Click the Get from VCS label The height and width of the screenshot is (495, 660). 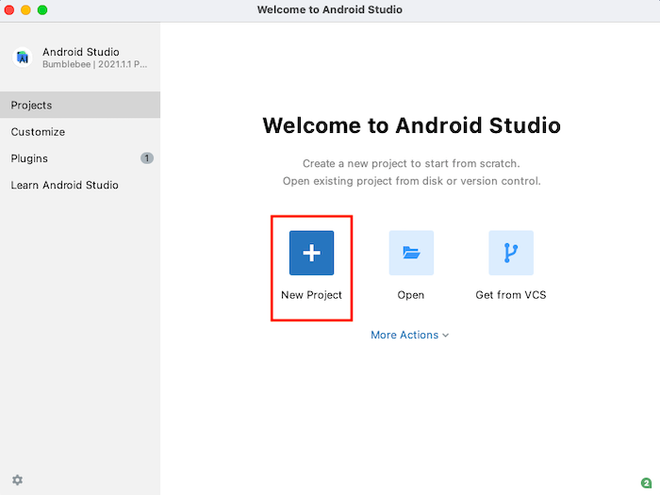511,295
